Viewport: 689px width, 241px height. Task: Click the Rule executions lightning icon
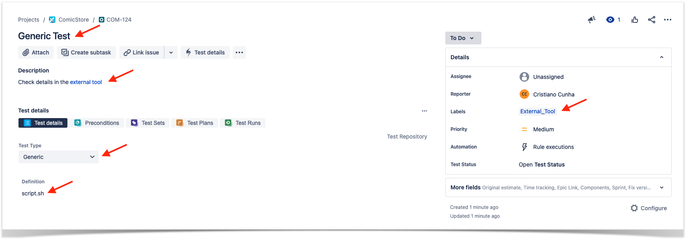[x=524, y=147]
